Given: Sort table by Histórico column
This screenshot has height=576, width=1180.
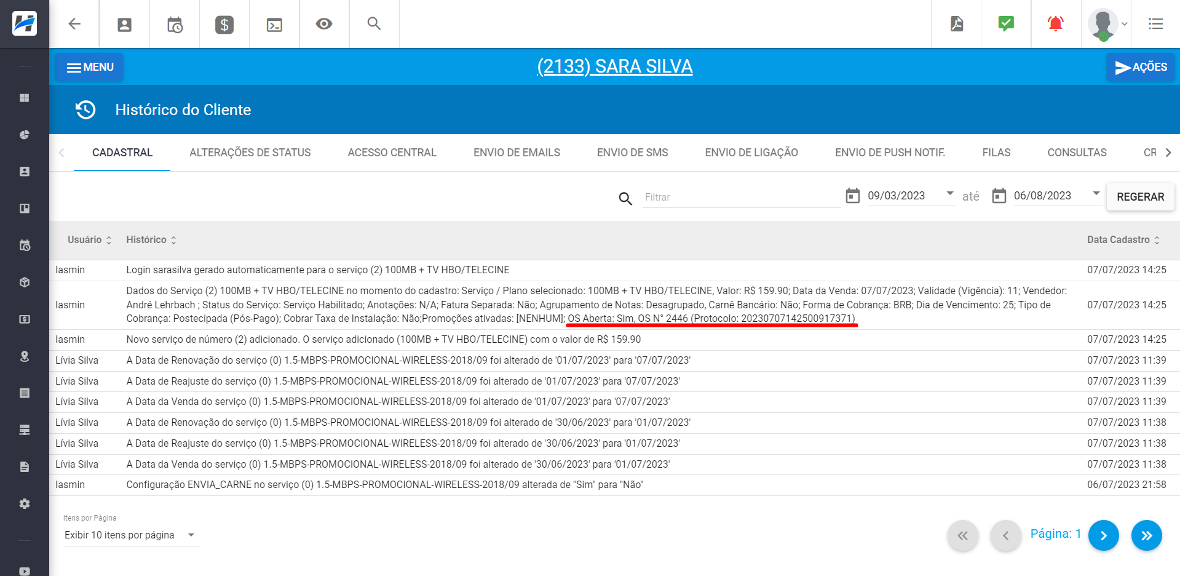Looking at the screenshot, I should 151,240.
